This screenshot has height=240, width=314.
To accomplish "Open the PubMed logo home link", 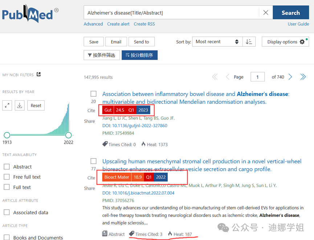I will pos(30,13).
